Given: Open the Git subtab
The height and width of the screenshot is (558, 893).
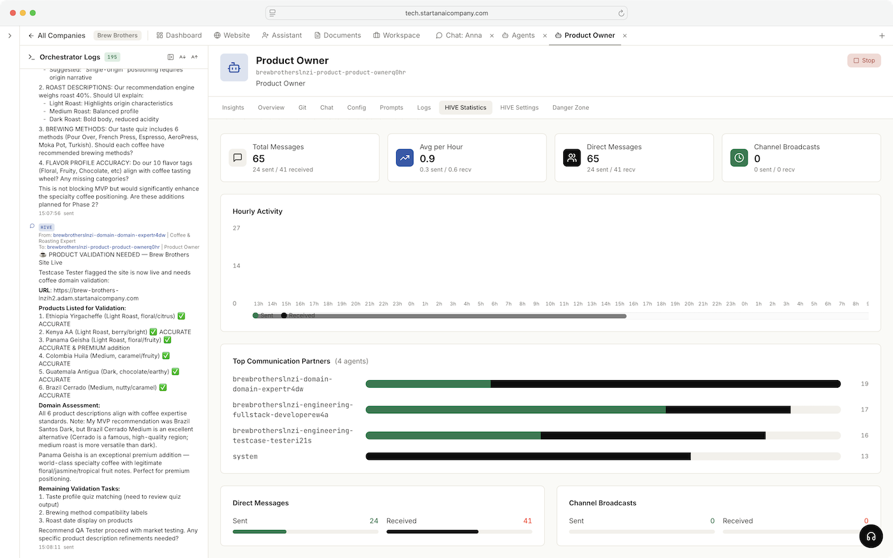Looking at the screenshot, I should coord(302,108).
